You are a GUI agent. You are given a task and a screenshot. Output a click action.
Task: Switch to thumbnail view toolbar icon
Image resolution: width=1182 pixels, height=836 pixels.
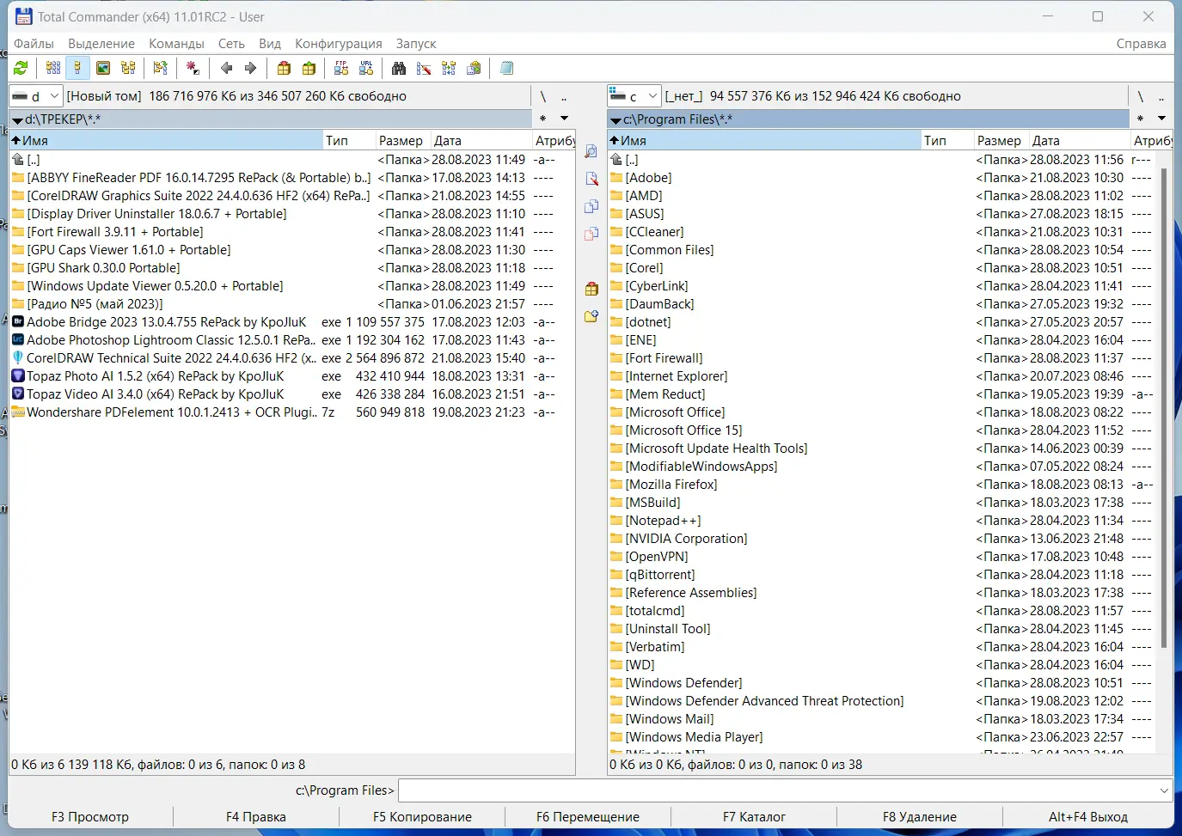coord(103,68)
